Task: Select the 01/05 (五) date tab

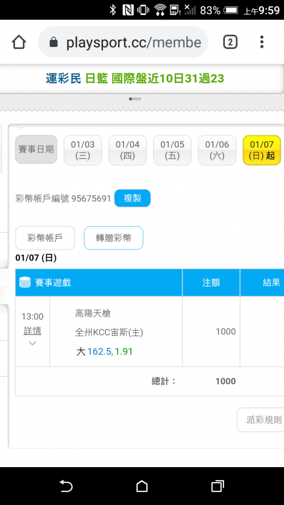Action: point(172,150)
